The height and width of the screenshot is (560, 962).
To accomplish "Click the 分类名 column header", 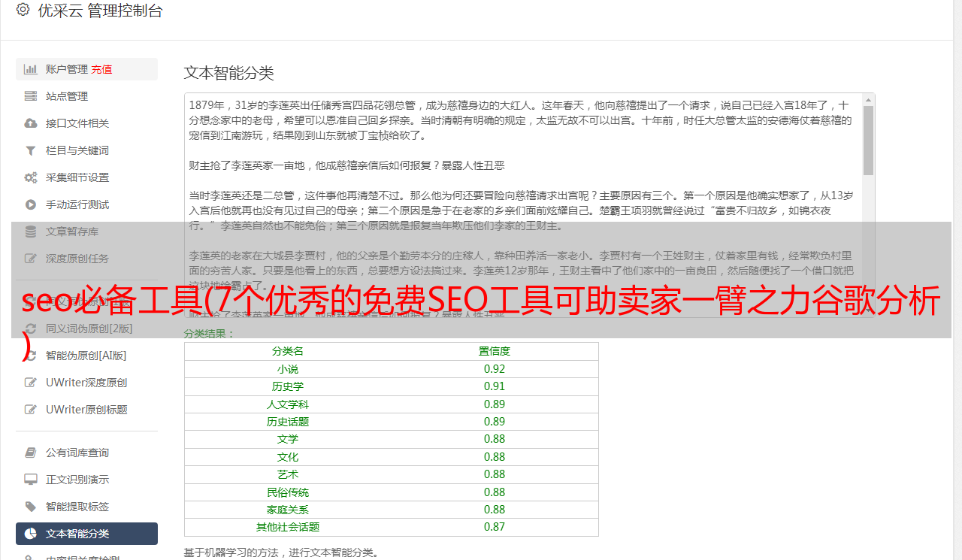I will [288, 351].
